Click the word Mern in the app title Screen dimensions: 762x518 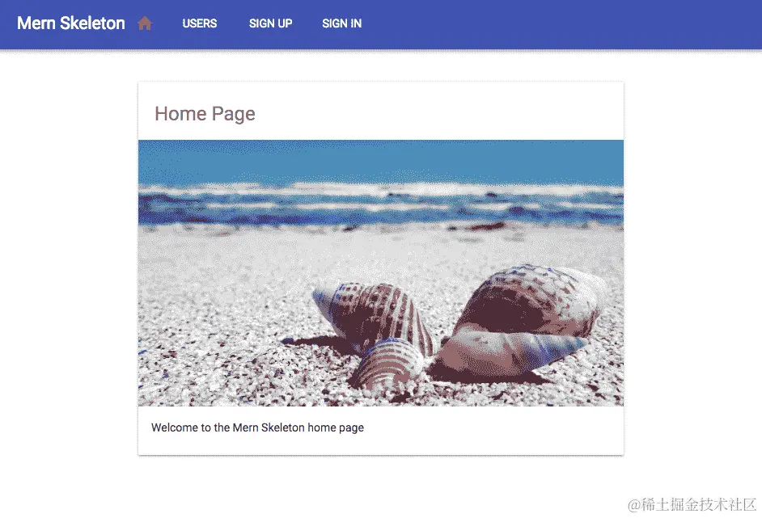click(36, 23)
